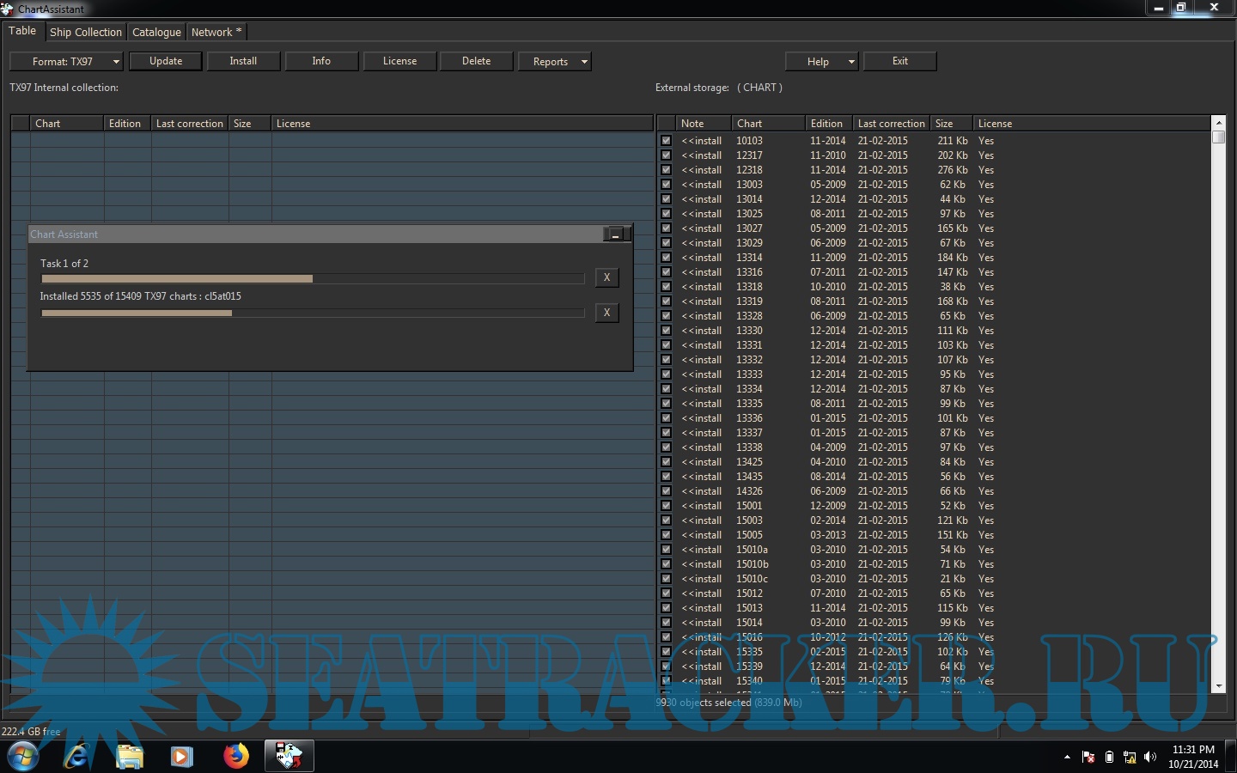The image size is (1237, 773).
Task: Open the Catalogue tab
Action: (156, 32)
